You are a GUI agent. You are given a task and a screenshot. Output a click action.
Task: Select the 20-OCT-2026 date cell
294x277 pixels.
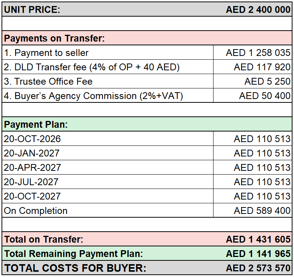(108, 139)
